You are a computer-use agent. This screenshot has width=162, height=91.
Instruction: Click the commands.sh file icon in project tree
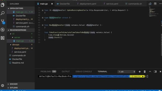10,56
